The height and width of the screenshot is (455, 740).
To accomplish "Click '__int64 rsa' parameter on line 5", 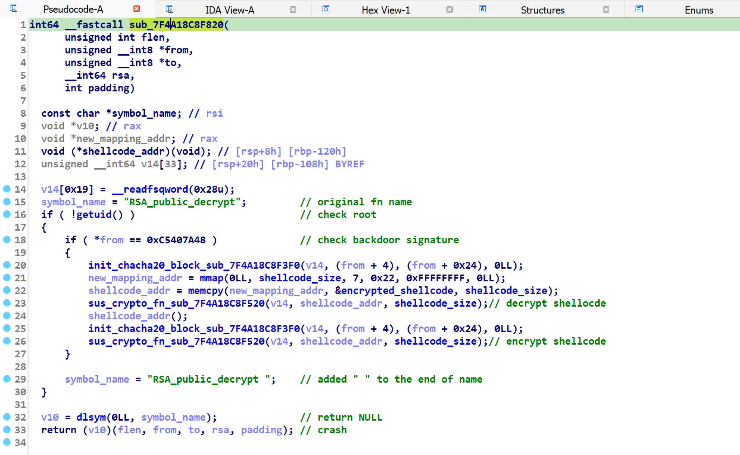I will (x=100, y=75).
